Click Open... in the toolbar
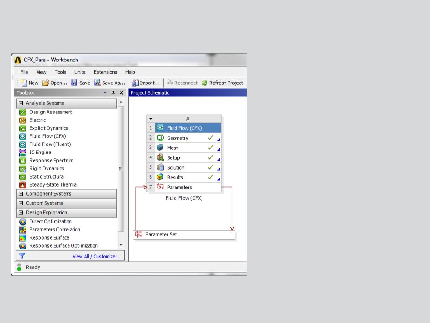 (x=55, y=83)
